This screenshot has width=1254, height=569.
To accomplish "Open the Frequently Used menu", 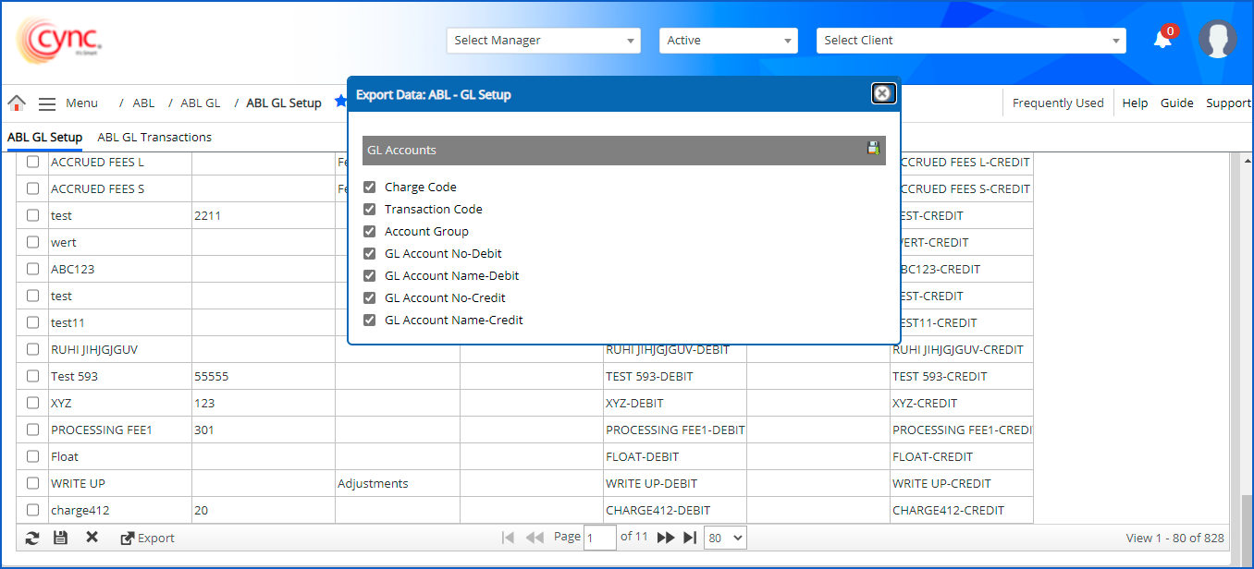I will [x=1058, y=103].
